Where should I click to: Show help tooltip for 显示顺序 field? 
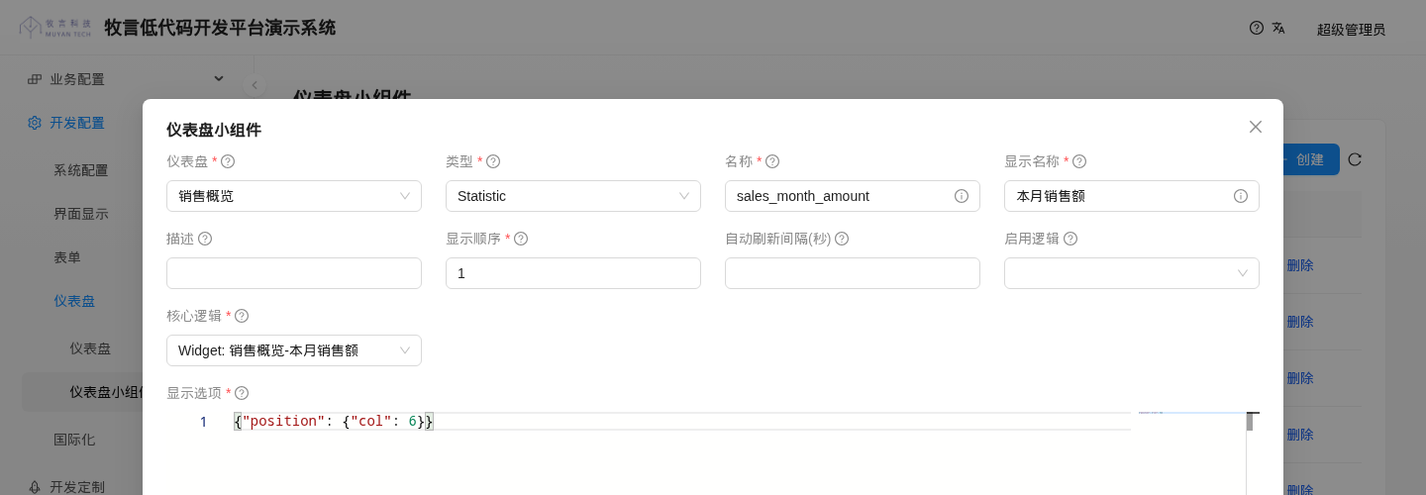521,239
